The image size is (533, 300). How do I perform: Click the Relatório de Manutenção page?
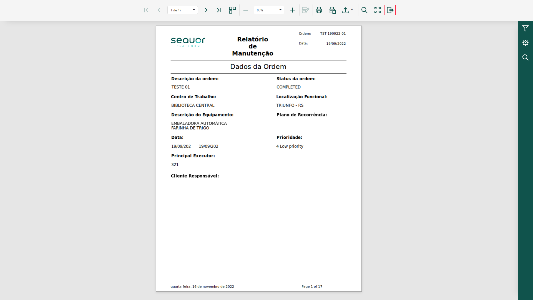[x=259, y=159]
